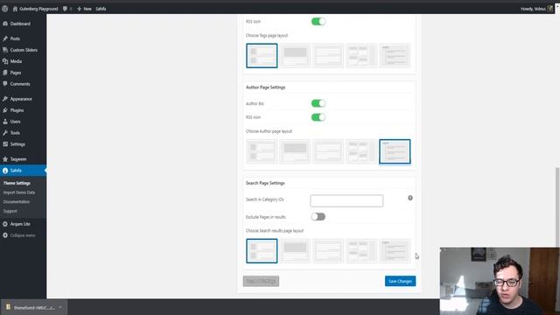This screenshot has width=560, height=315.
Task: Click the Media icon in the sidebar
Action: pos(5,61)
